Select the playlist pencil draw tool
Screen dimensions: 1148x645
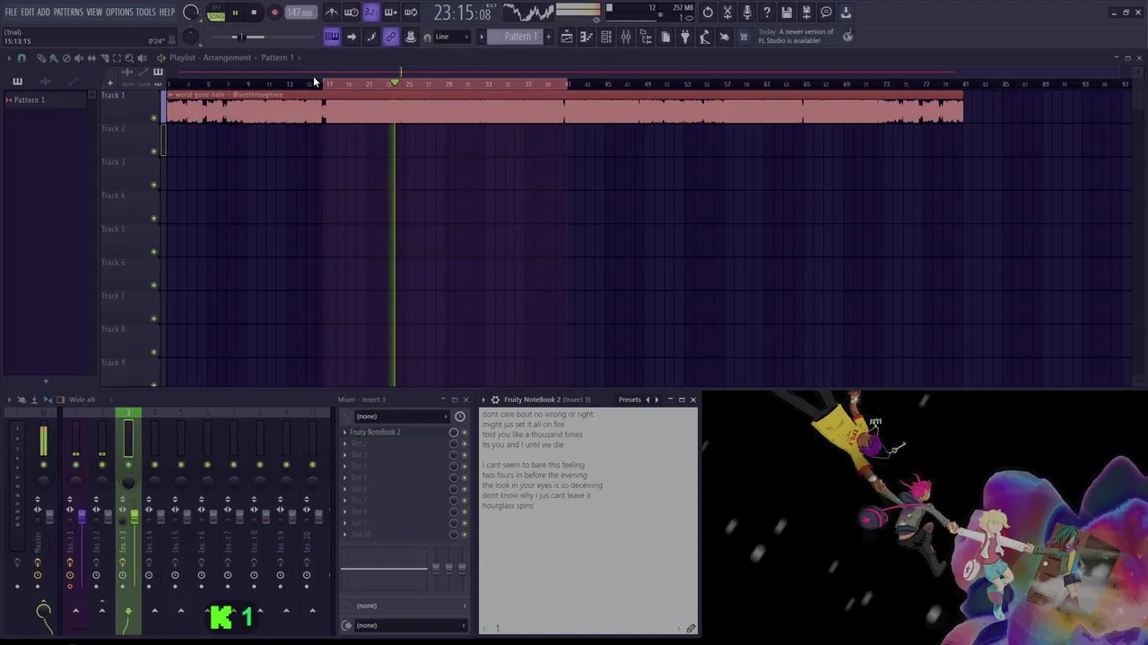40,58
